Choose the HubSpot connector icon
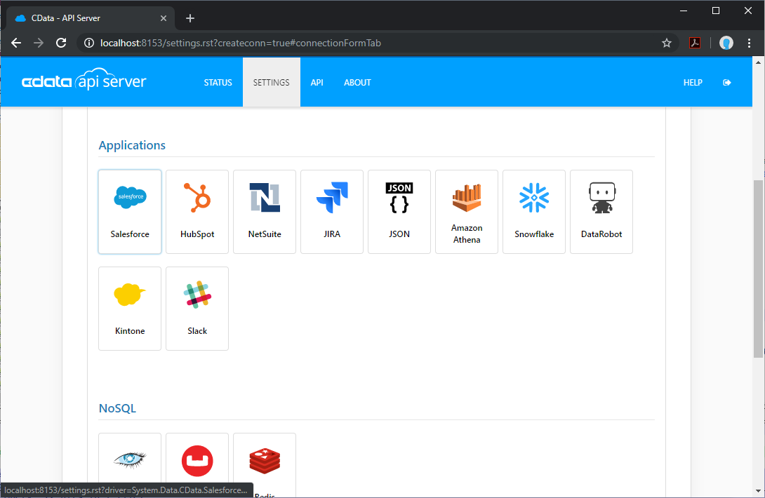Screen dimensions: 765x498 click(197, 211)
